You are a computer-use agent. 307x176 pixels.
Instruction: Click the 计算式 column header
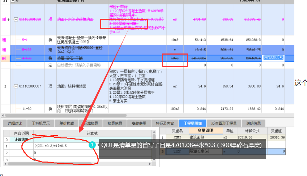(92, 133)
